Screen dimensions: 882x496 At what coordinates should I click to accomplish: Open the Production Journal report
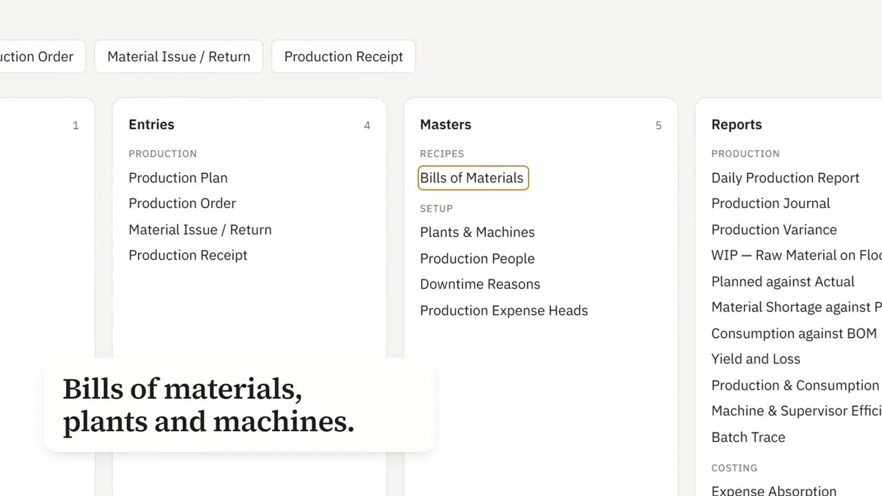[x=770, y=203]
